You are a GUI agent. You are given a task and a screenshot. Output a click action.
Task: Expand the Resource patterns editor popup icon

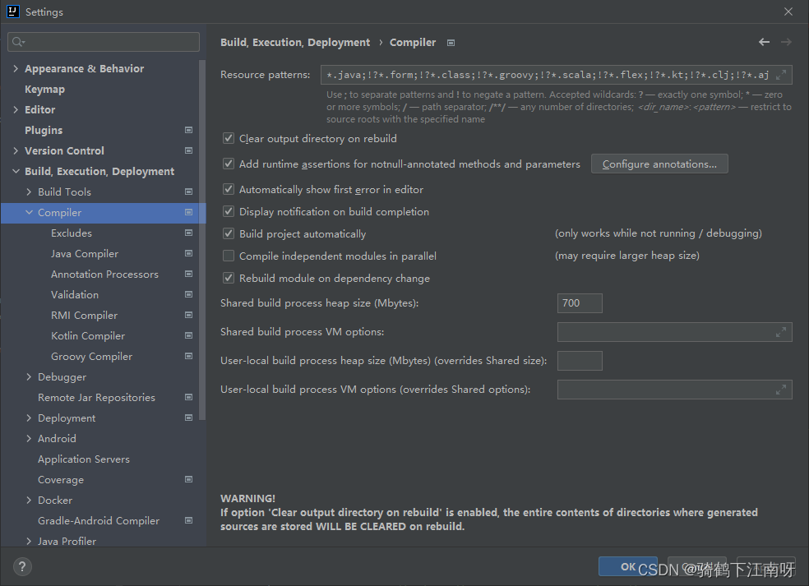[x=783, y=74]
